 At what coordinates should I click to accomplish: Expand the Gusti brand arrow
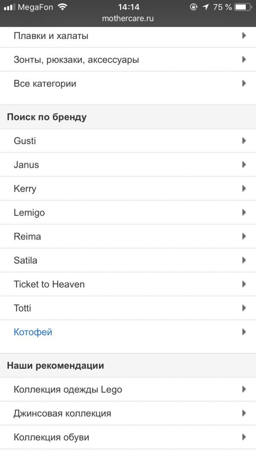(244, 140)
